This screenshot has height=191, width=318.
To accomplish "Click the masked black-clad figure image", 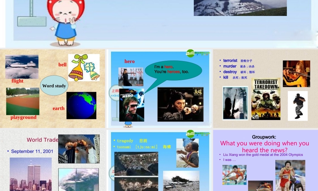I will (x=298, y=106).
